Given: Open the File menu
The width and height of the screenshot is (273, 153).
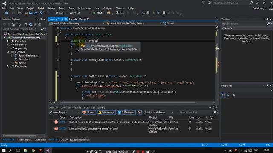Looking at the screenshot, I should click(4, 8).
